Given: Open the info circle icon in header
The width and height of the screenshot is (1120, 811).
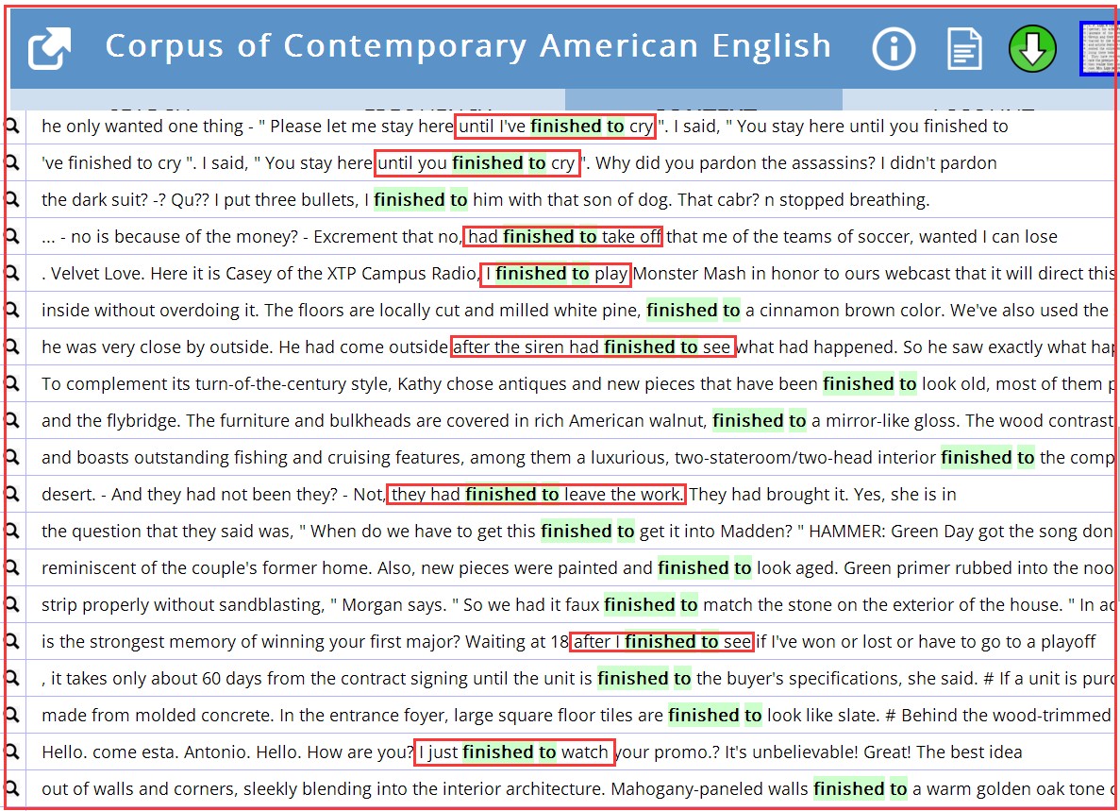Looking at the screenshot, I should 894,48.
